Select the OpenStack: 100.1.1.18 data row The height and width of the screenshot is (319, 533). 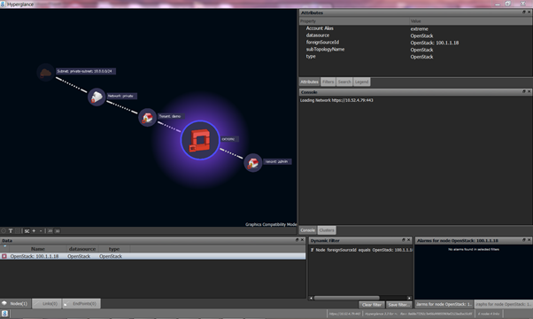coord(152,256)
